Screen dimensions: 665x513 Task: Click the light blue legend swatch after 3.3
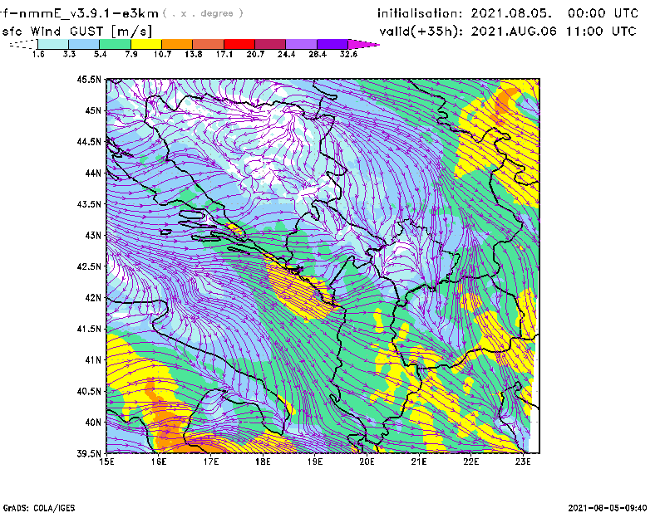[x=84, y=44]
